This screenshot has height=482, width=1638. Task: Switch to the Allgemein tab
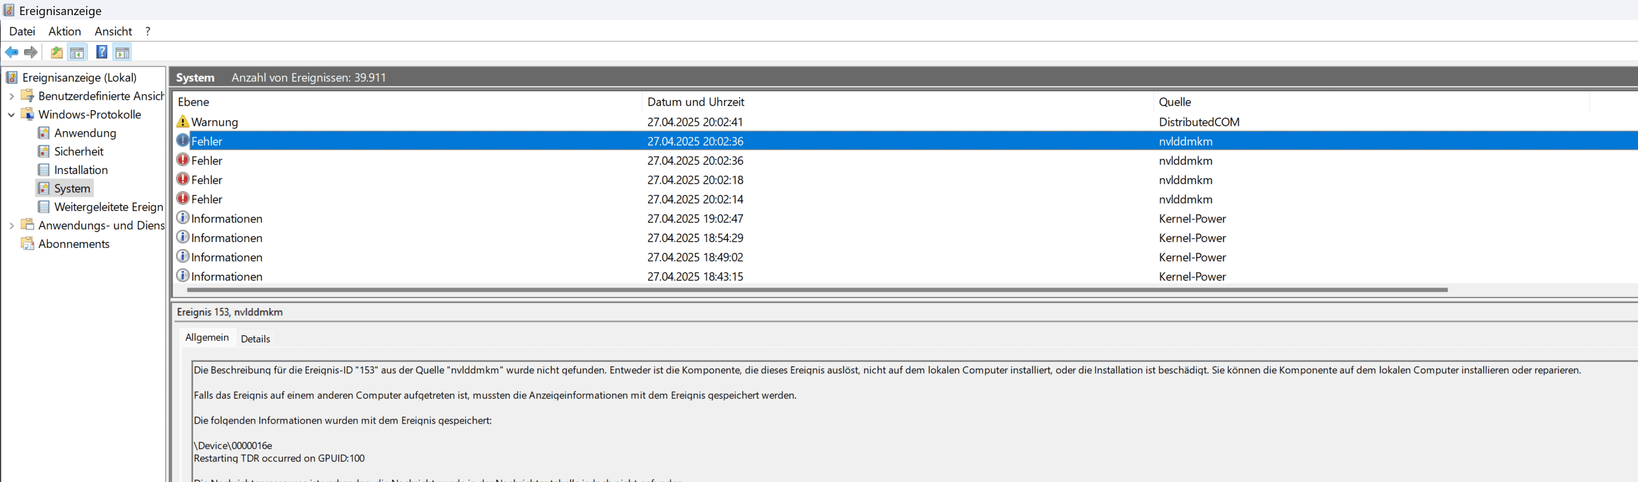[206, 338]
